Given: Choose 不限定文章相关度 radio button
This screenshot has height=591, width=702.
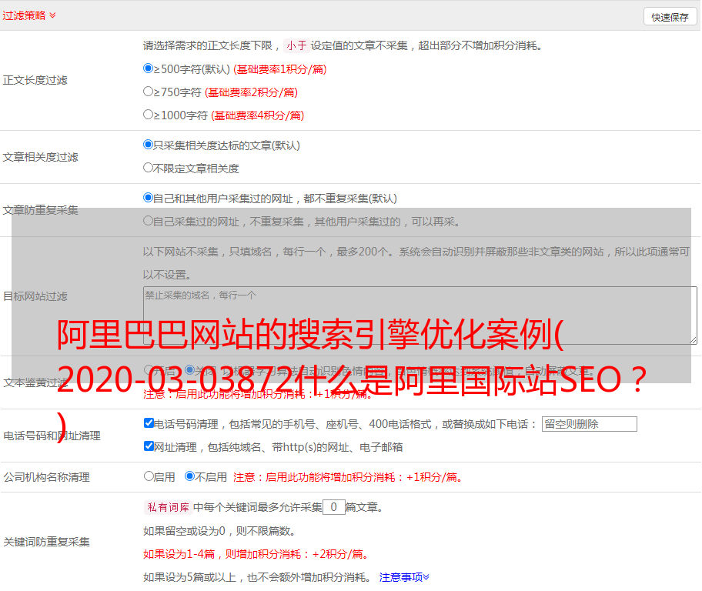Looking at the screenshot, I should pyautogui.click(x=148, y=168).
